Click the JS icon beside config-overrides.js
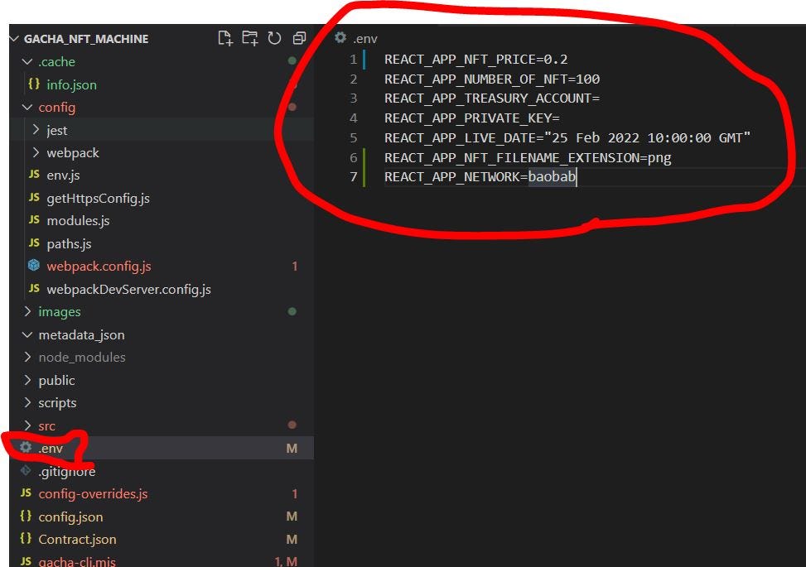This screenshot has width=806, height=567. pyautogui.click(x=26, y=493)
